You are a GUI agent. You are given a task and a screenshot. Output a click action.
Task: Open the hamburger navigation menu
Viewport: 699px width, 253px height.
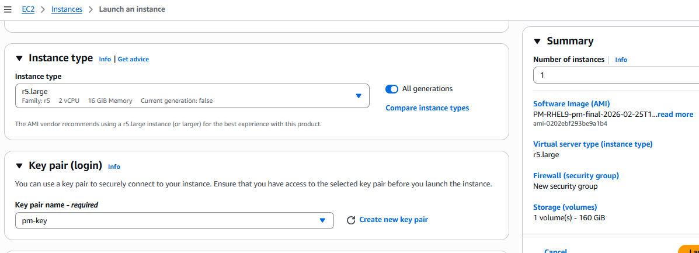8,9
